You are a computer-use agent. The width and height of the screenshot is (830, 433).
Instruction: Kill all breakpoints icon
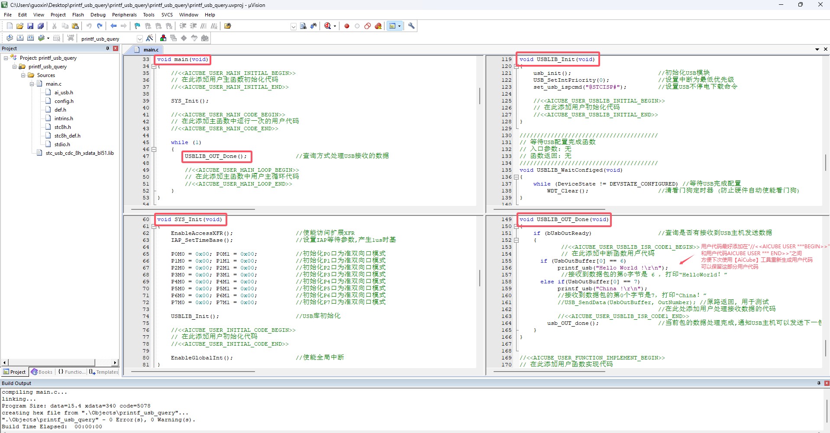378,26
